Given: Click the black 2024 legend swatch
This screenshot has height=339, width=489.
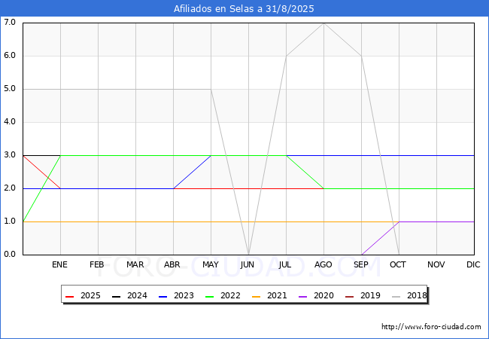Looking at the screenshot, I should coord(116,296).
